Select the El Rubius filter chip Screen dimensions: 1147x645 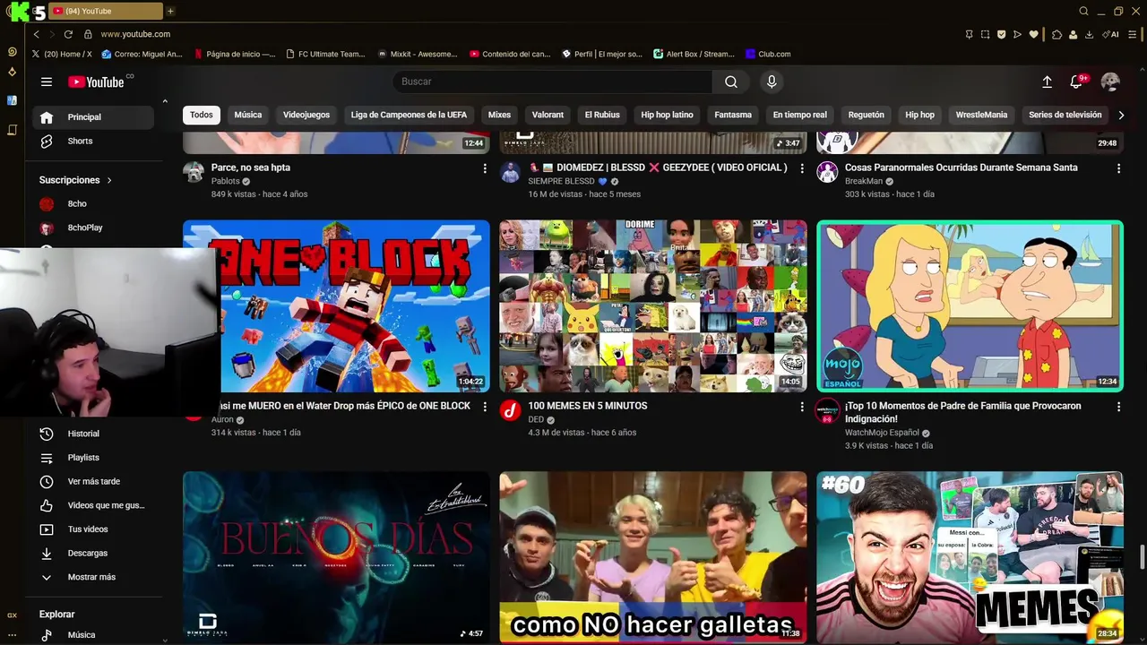tap(602, 115)
